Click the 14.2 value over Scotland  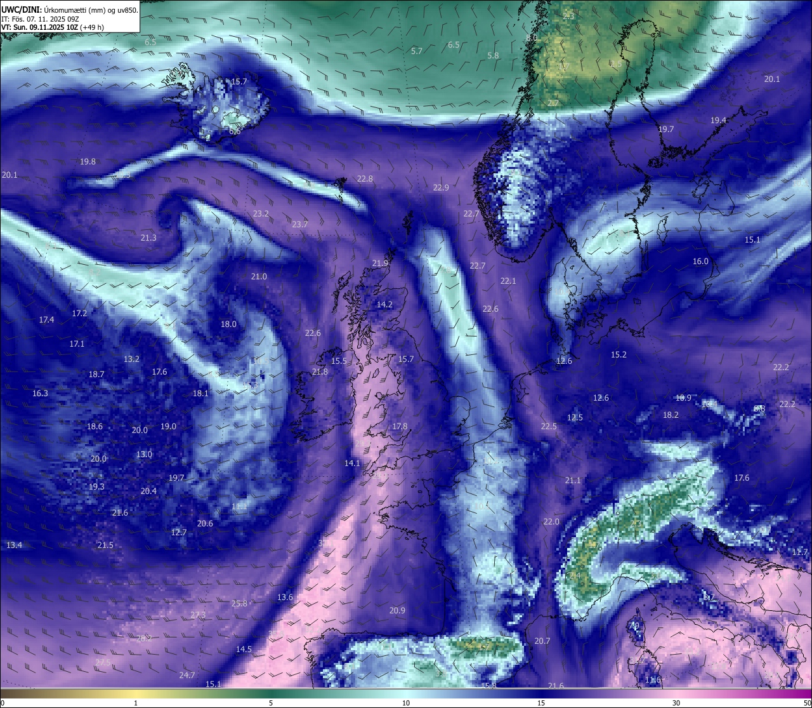point(384,305)
